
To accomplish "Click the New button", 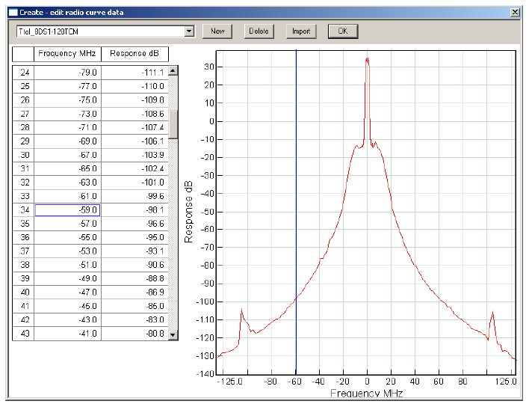I will [217, 31].
